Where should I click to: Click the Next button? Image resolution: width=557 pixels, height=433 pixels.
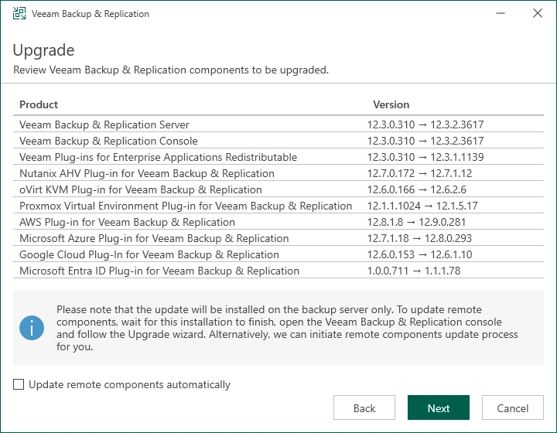pos(439,408)
